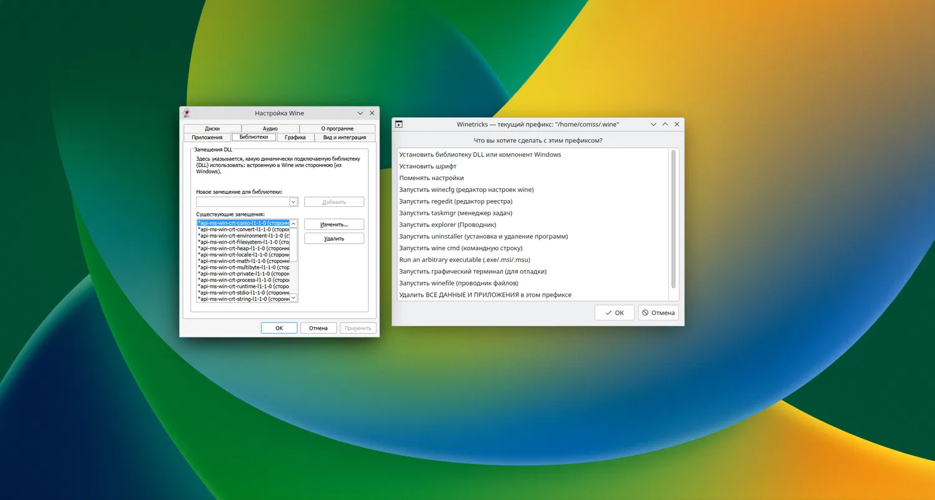This screenshot has height=500, width=935.
Task: Open the Приложения tab
Action: coord(207,137)
